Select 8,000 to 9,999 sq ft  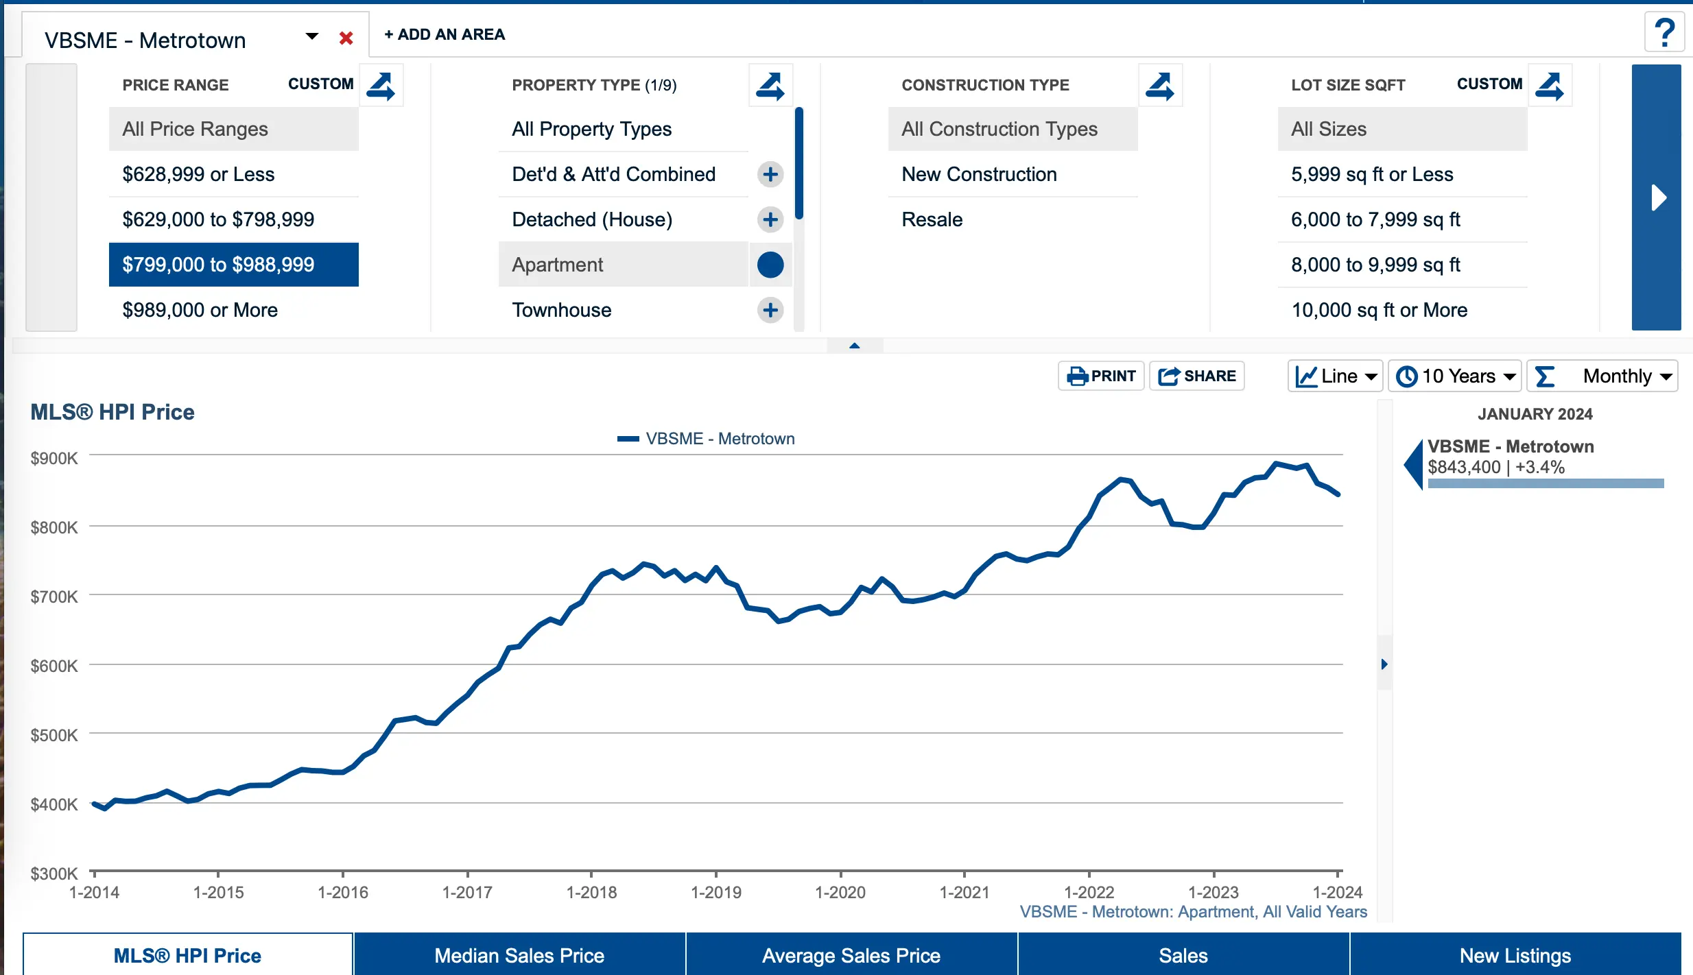click(x=1403, y=265)
